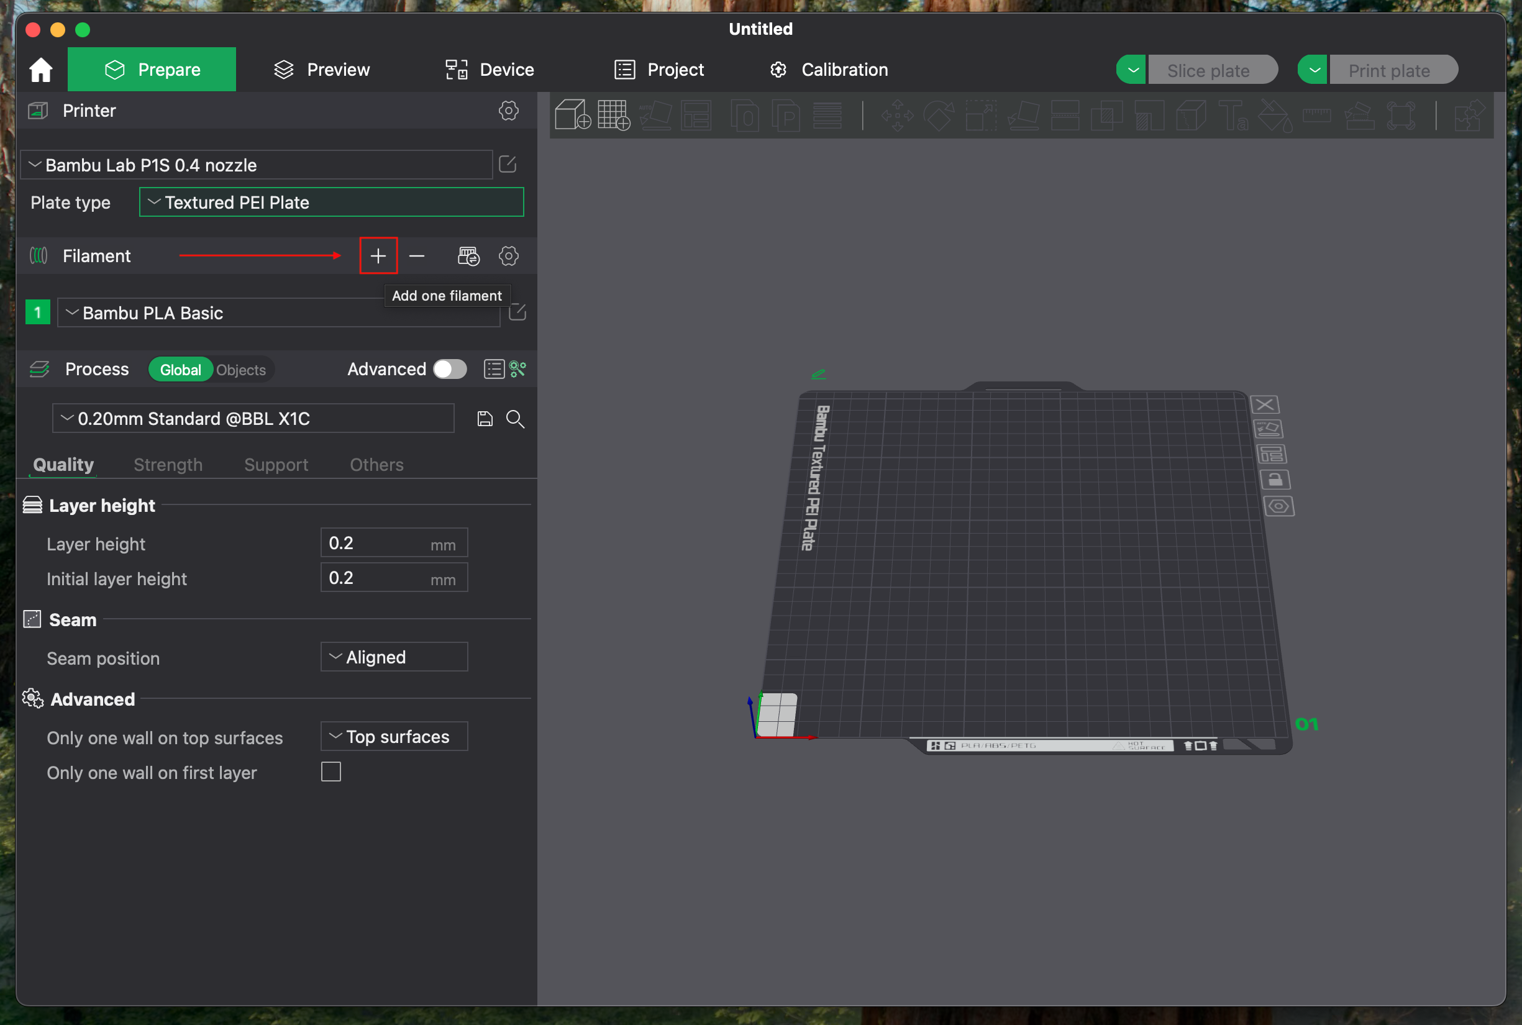Click the search process settings magnifier
Screen dimensions: 1522x1025
click(515, 418)
